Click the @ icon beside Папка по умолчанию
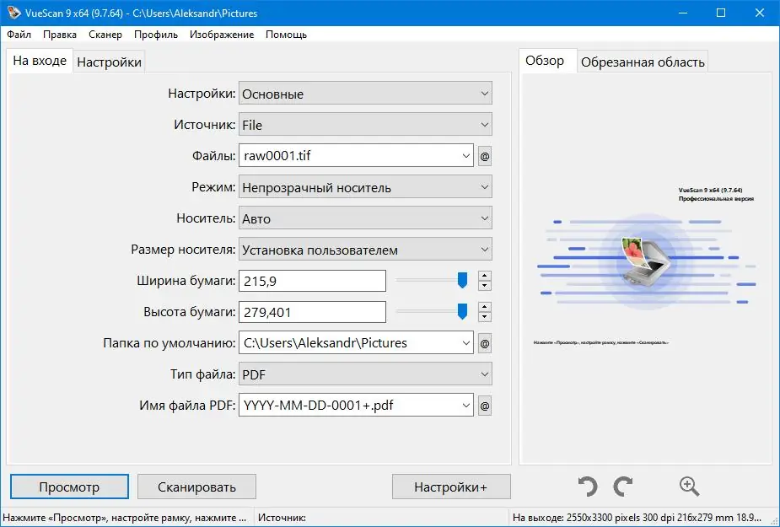 click(x=487, y=342)
